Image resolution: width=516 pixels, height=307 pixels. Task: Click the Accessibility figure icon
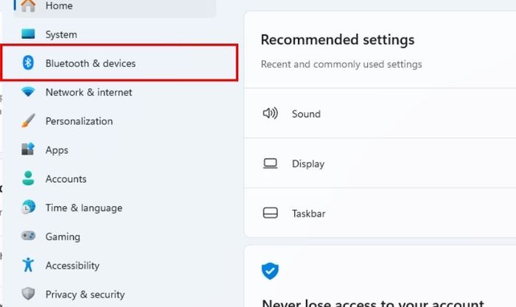tap(28, 265)
